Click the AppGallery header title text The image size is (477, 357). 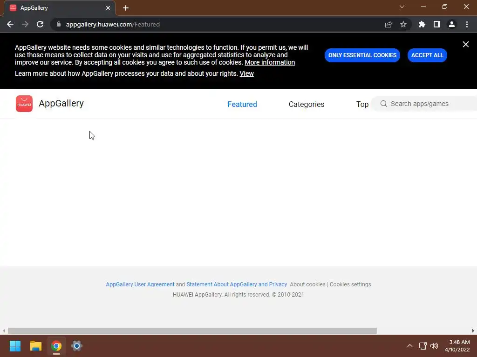tap(61, 103)
